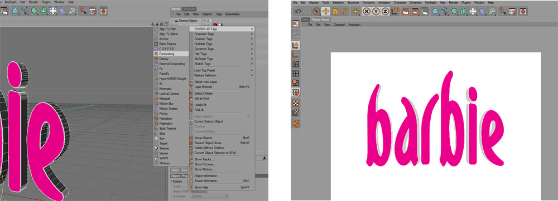Open Render Settings icon in right toolbar
558x201 pixels.
click(x=424, y=11)
